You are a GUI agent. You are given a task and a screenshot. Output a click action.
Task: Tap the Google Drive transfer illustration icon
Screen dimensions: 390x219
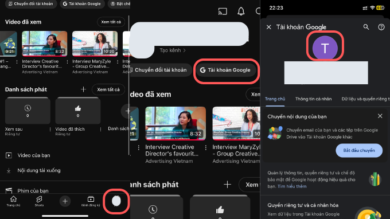coord(275,133)
